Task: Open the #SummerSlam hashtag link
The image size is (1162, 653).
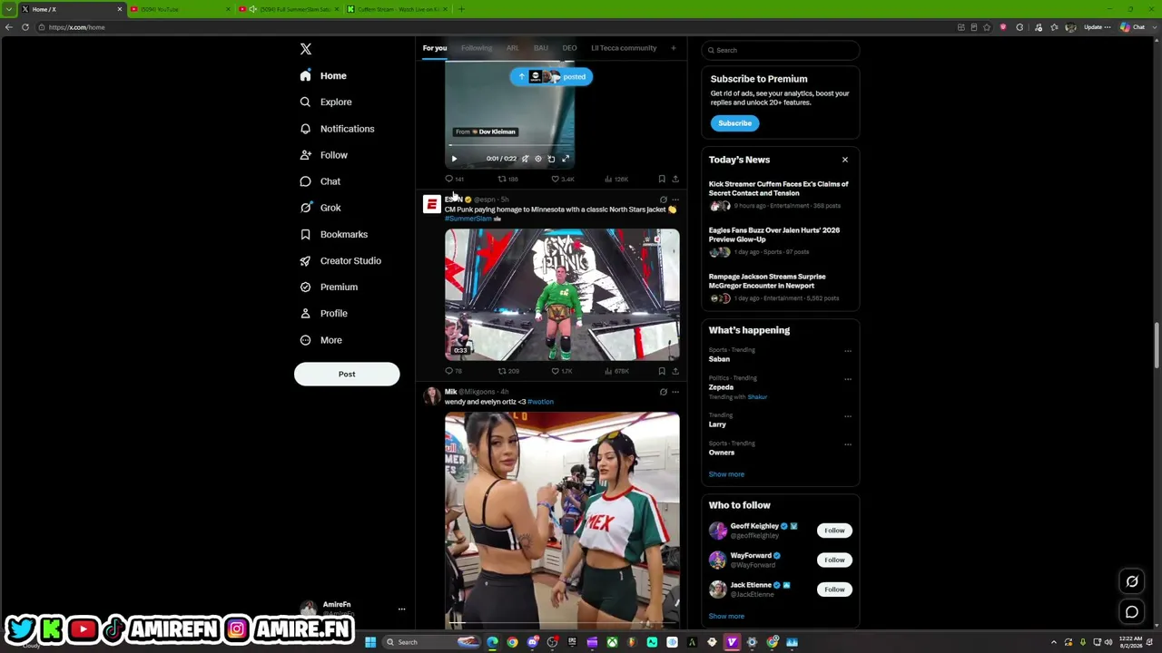Action: (468, 219)
